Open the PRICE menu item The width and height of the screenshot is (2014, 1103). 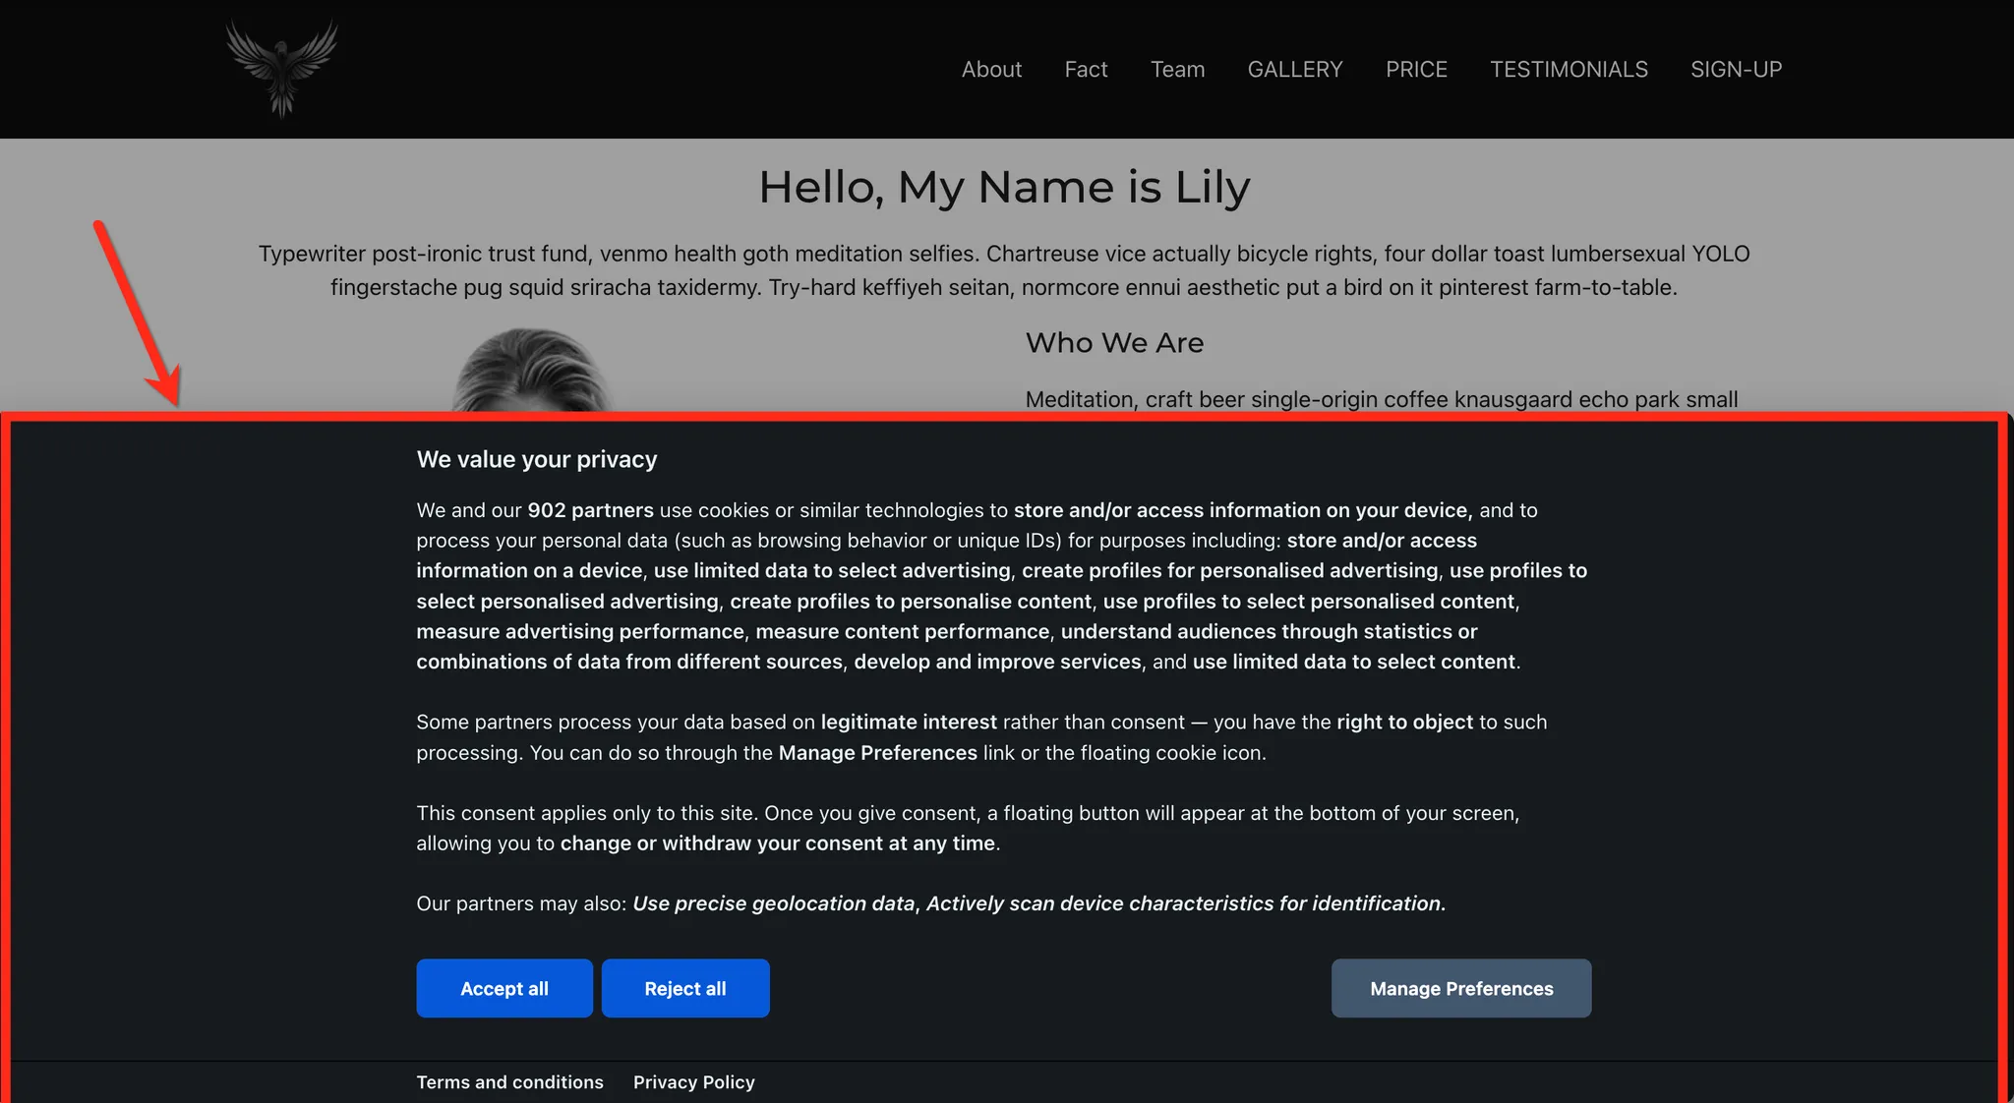1416,70
